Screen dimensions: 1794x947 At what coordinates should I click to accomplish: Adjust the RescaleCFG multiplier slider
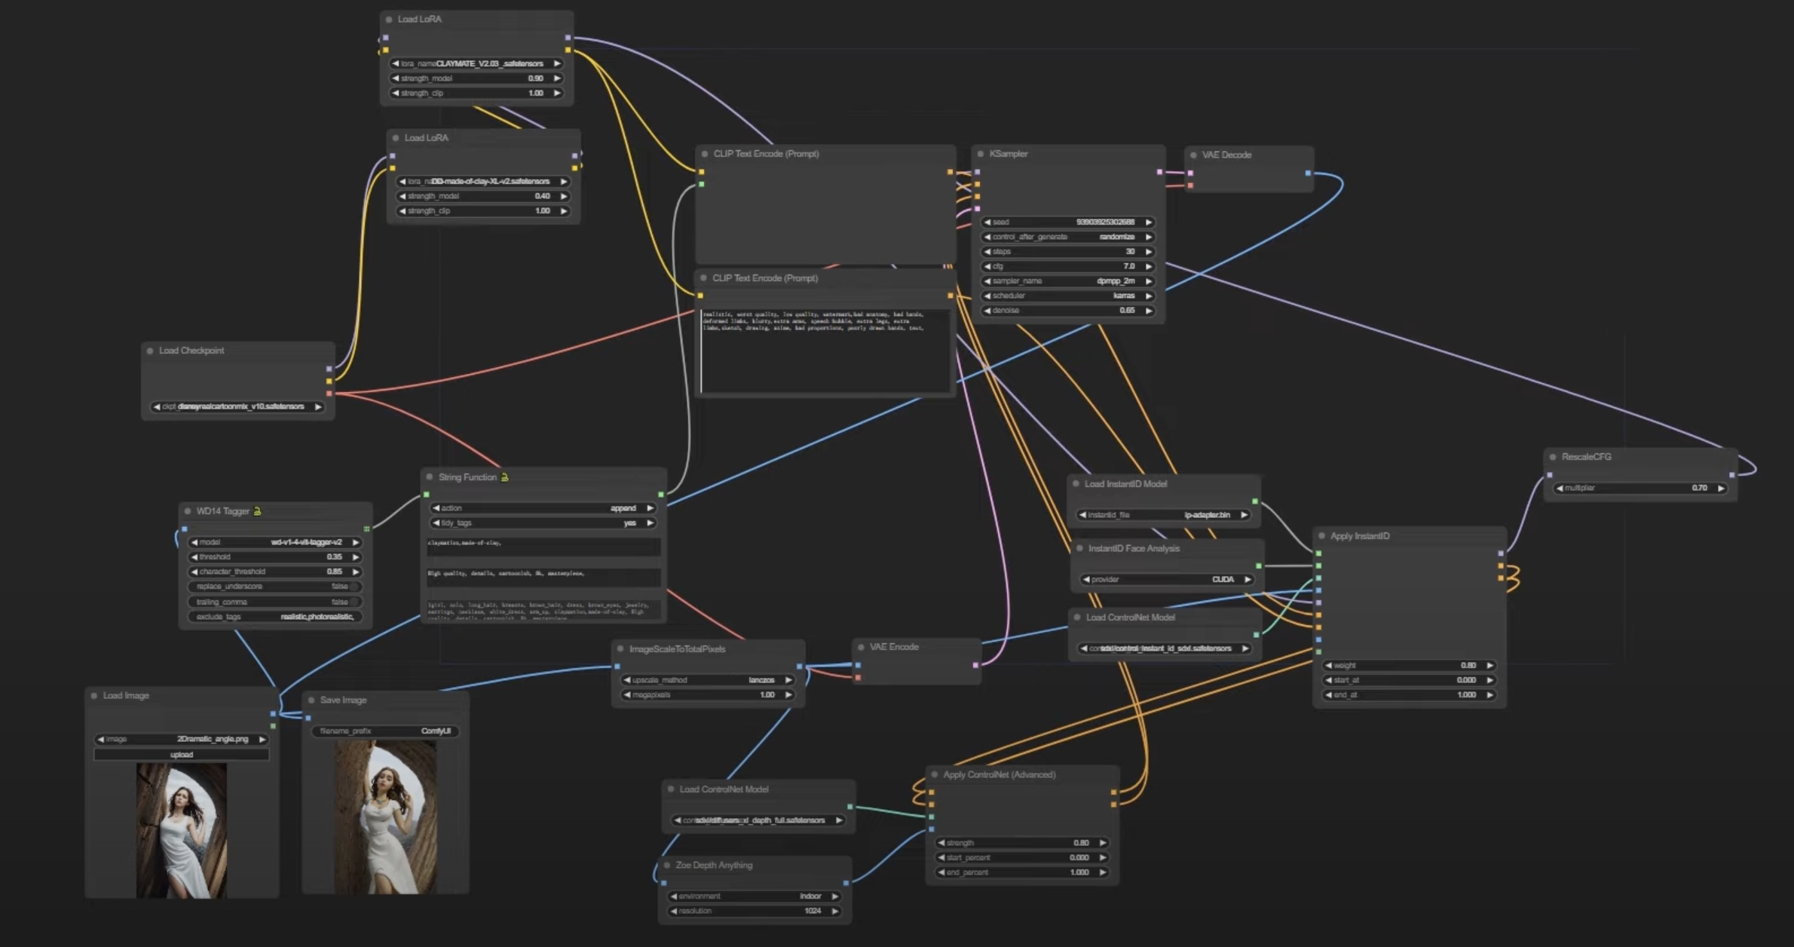1640,488
